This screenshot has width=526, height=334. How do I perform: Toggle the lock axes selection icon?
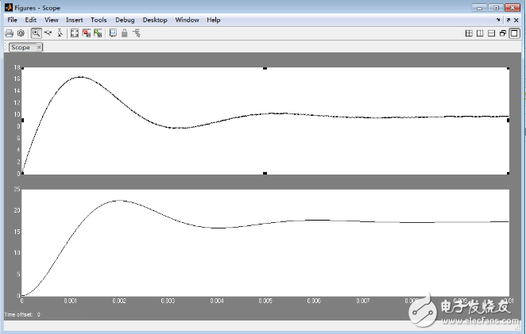tap(125, 33)
